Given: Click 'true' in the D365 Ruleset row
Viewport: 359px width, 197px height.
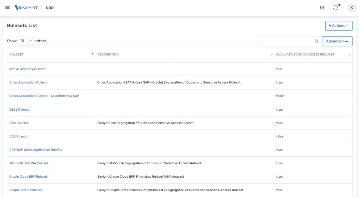Looking at the screenshot, I should [x=279, y=110].
